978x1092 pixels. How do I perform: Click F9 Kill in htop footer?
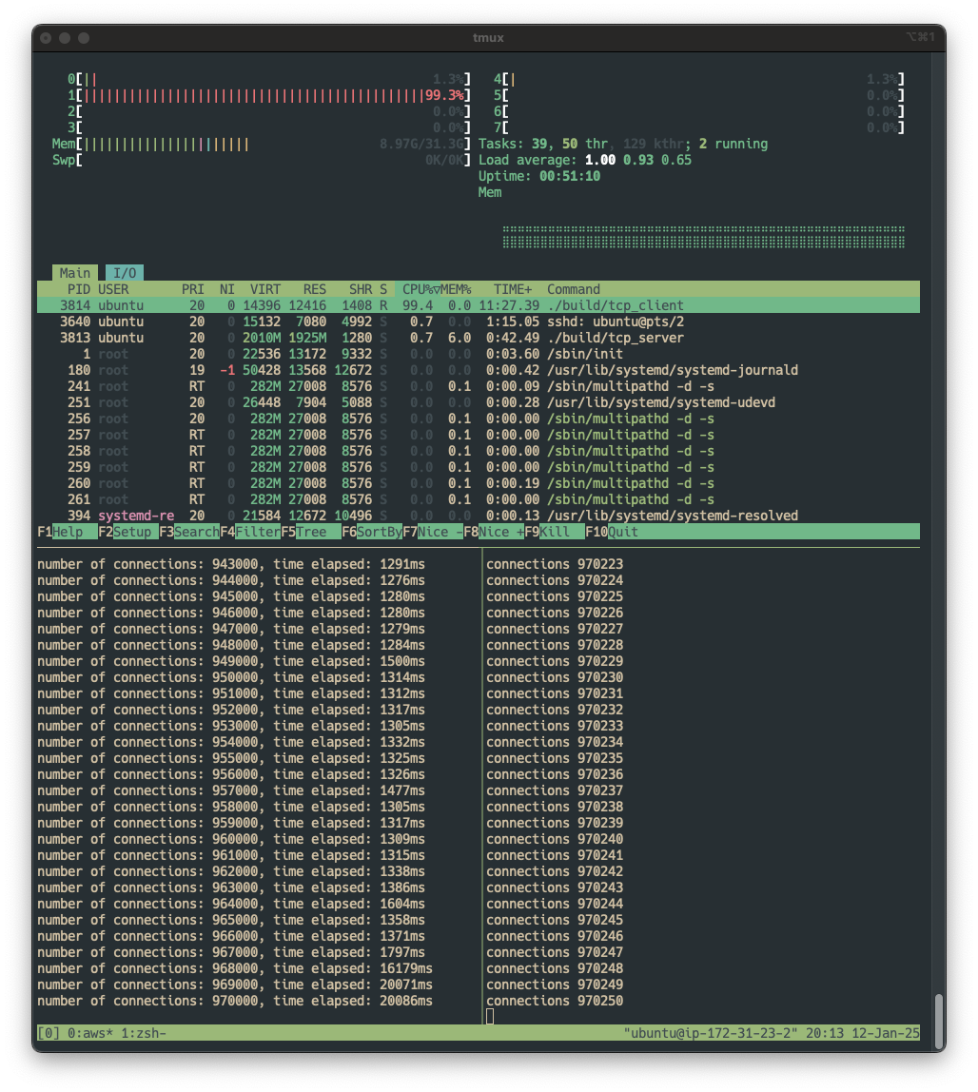tap(554, 532)
